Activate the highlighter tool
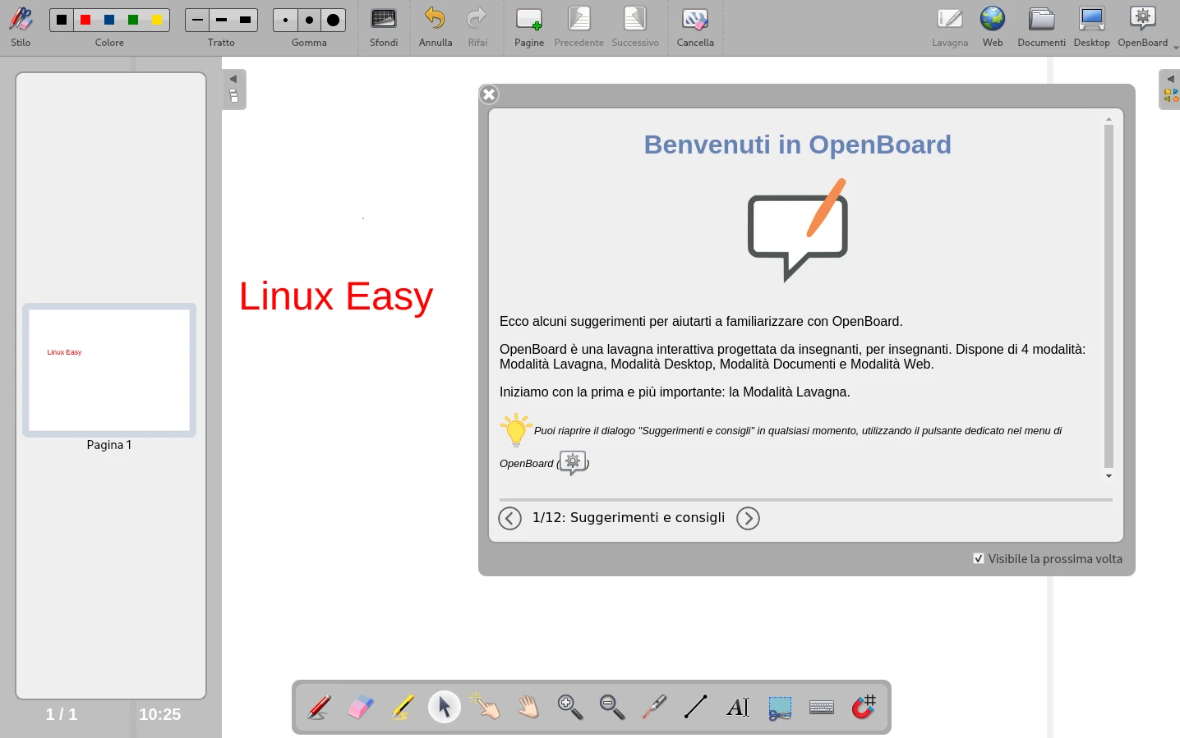This screenshot has height=738, width=1180. [x=402, y=707]
